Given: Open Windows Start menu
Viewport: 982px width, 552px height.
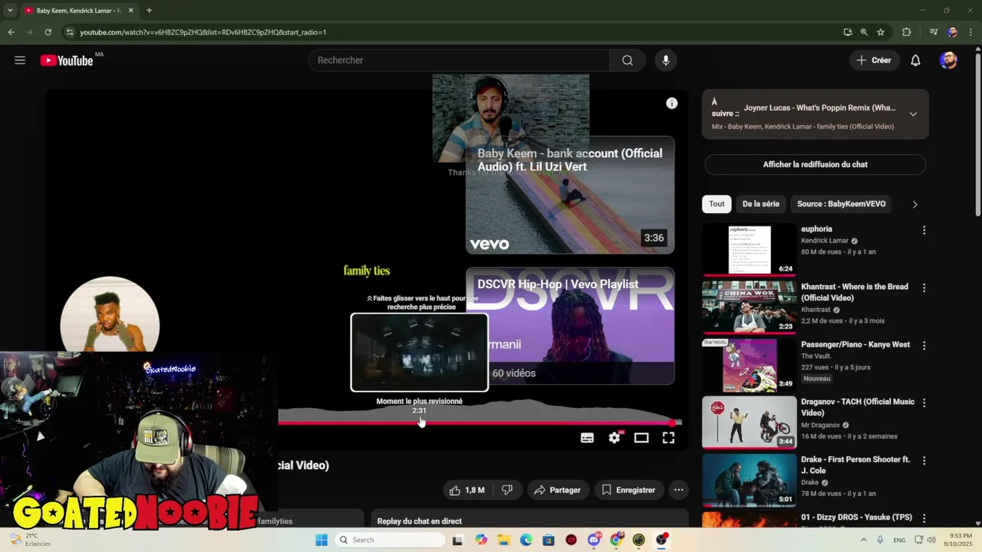Looking at the screenshot, I should click(x=321, y=540).
